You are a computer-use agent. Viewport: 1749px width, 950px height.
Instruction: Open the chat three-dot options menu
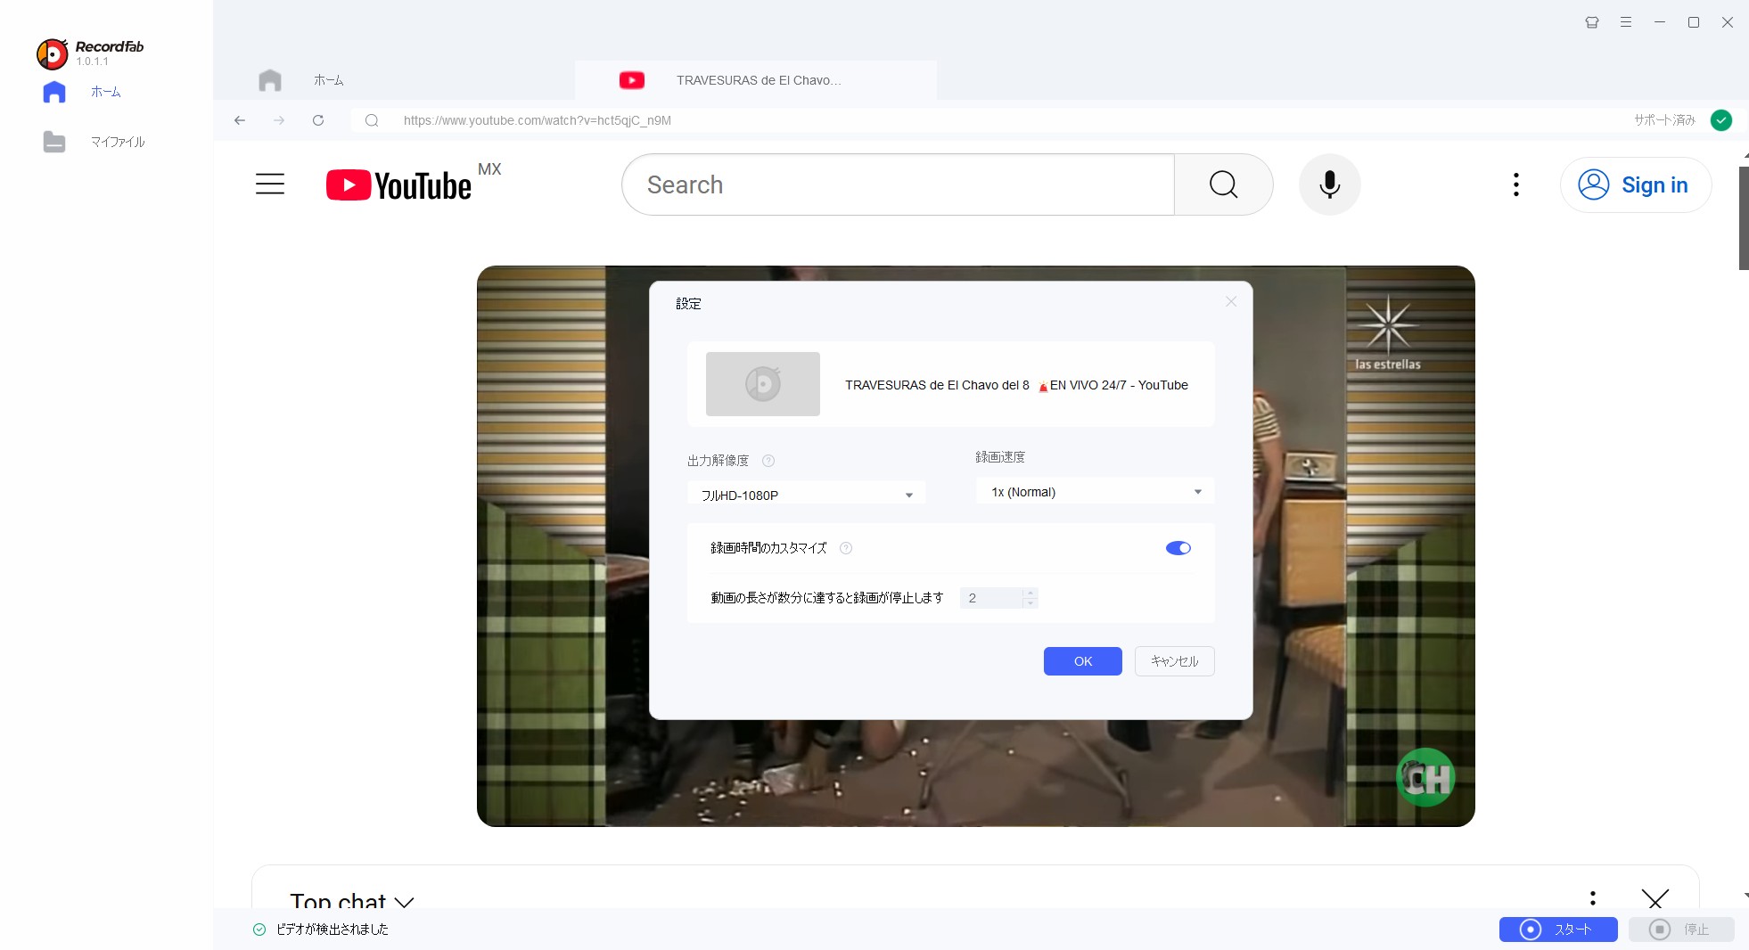pos(1593,898)
